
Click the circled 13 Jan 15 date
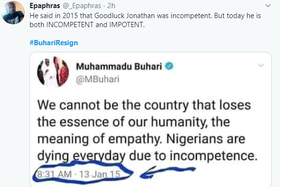pyautogui.click(x=100, y=174)
